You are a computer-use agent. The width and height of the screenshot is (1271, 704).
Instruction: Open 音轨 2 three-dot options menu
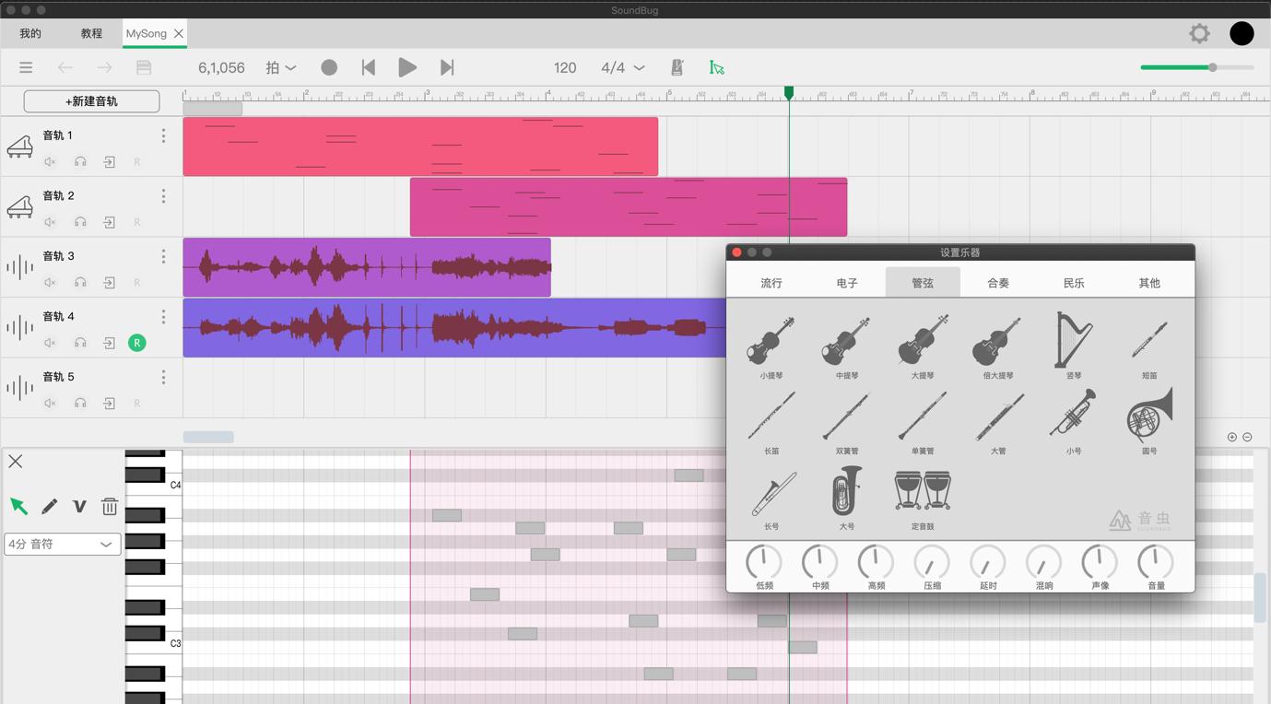pos(163,196)
